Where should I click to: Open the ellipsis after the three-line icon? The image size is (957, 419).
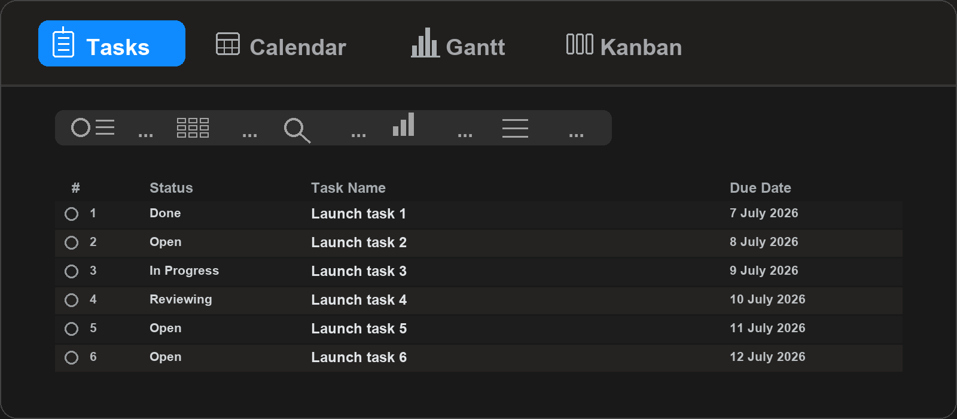(576, 135)
